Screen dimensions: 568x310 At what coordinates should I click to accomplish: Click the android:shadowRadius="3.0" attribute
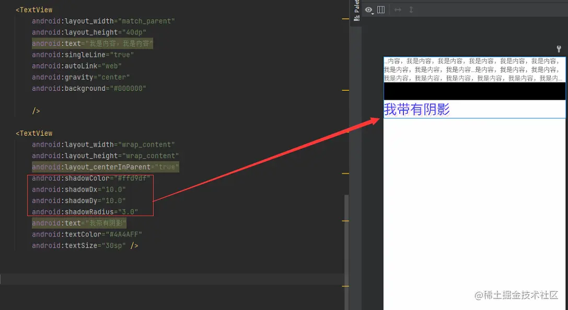pos(85,212)
